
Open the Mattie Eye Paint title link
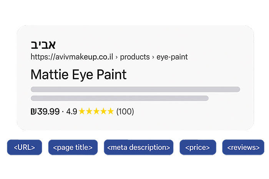pyautogui.click(x=78, y=75)
